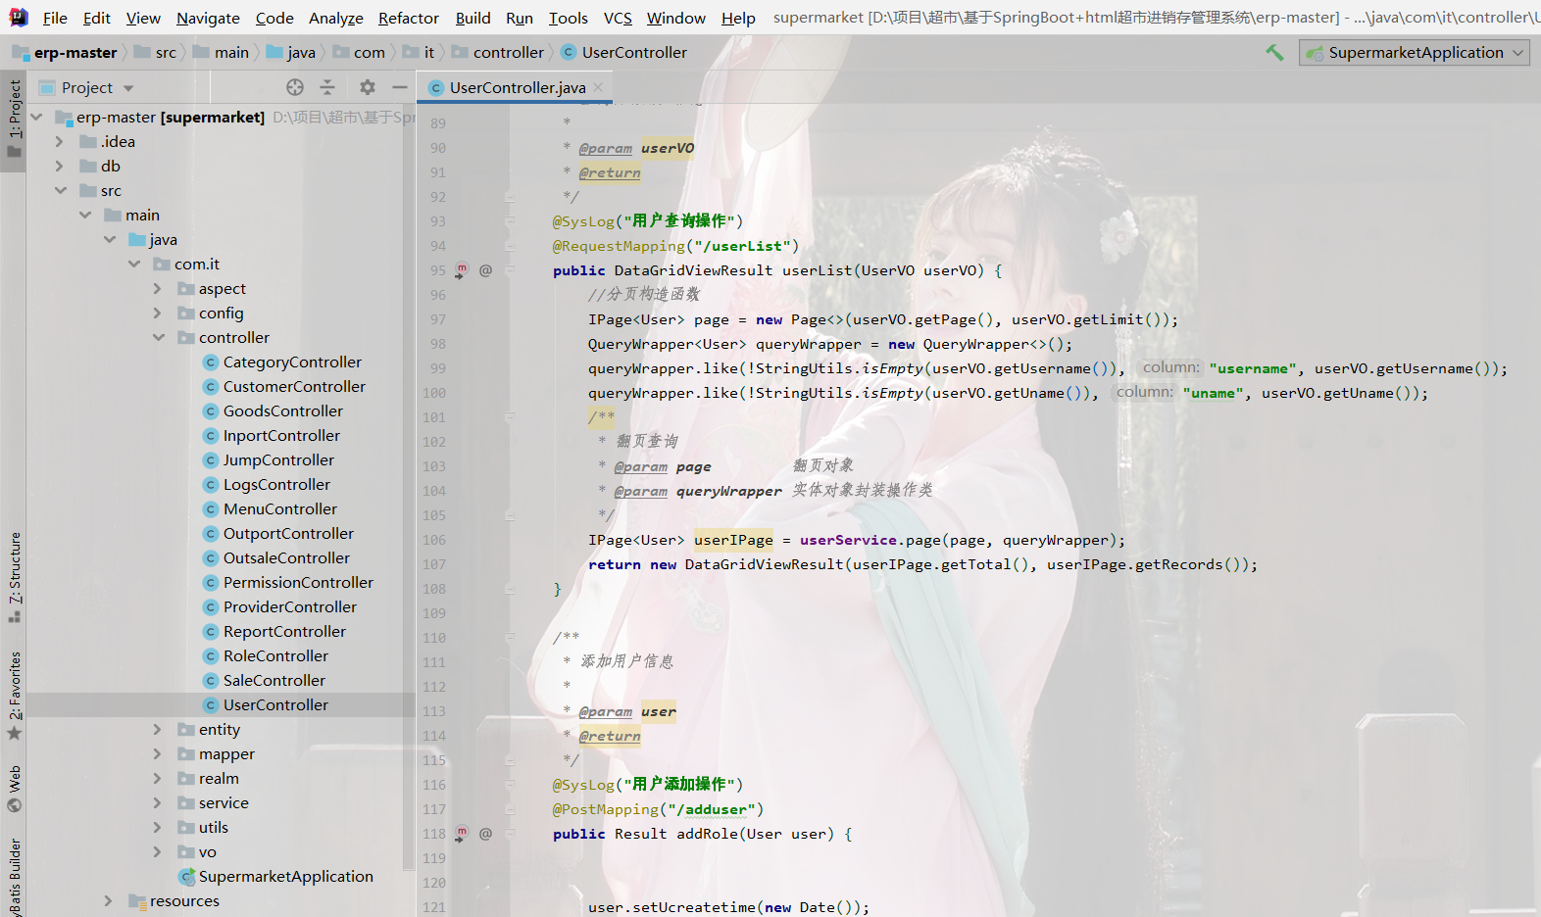Screen dimensions: 1541x917
Task: Select OutportController class in tree
Action: [x=288, y=533]
